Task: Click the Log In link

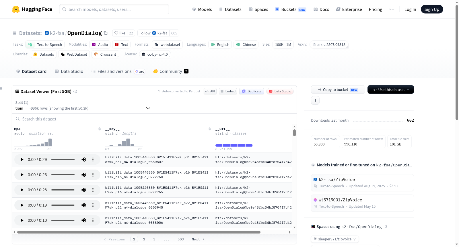Action: point(410,9)
